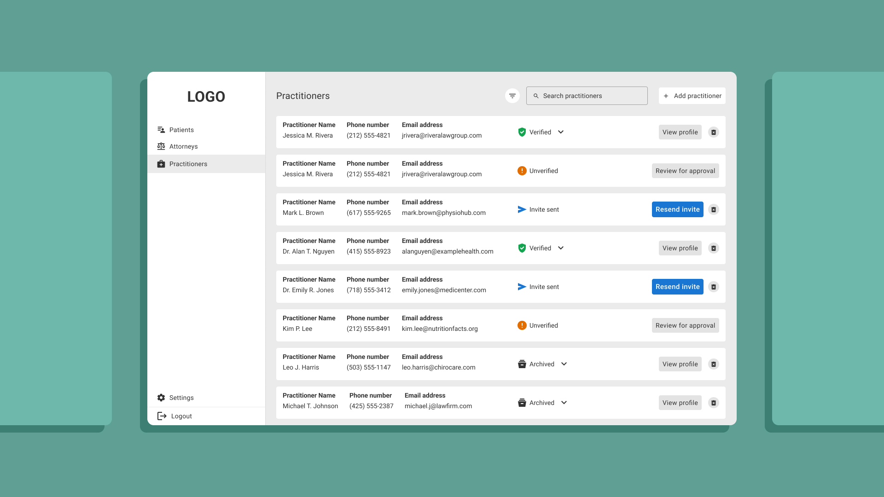Select Practitioners in the sidebar
The height and width of the screenshot is (497, 884).
[x=206, y=164]
